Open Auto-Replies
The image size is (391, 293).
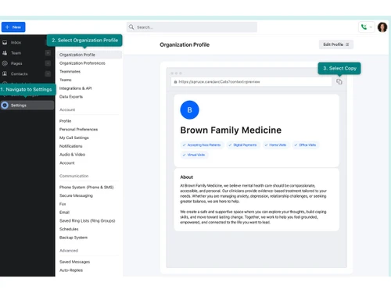tap(71, 270)
